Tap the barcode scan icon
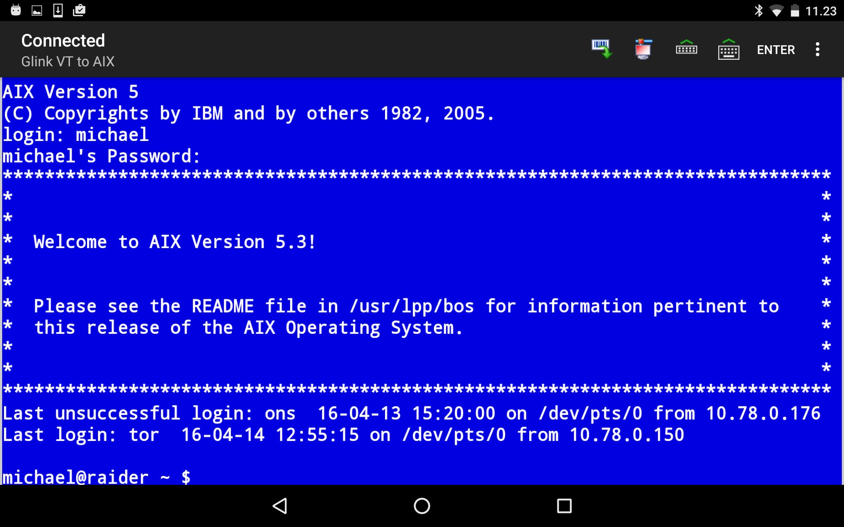 [601, 49]
